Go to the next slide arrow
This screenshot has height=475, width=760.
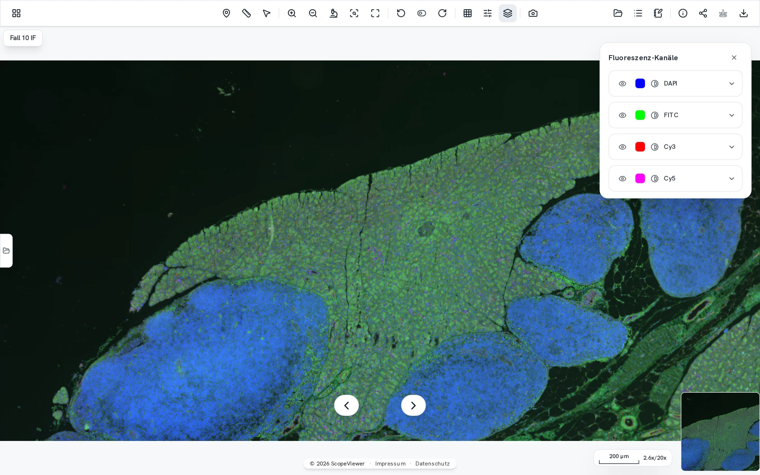(x=413, y=405)
